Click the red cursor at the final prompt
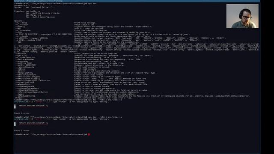Screen dimensions: 274x154 coord(89,134)
